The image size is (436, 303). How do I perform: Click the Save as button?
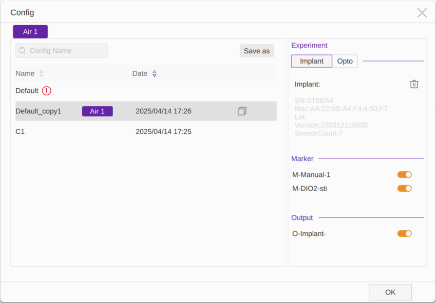point(257,51)
